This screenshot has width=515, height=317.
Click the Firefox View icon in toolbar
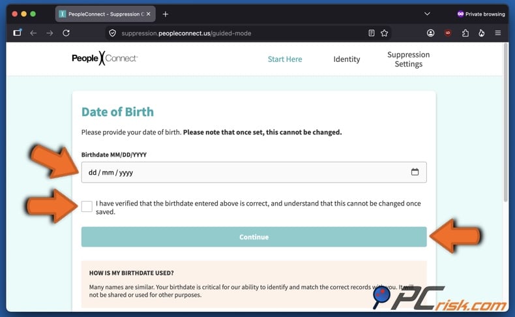17,33
